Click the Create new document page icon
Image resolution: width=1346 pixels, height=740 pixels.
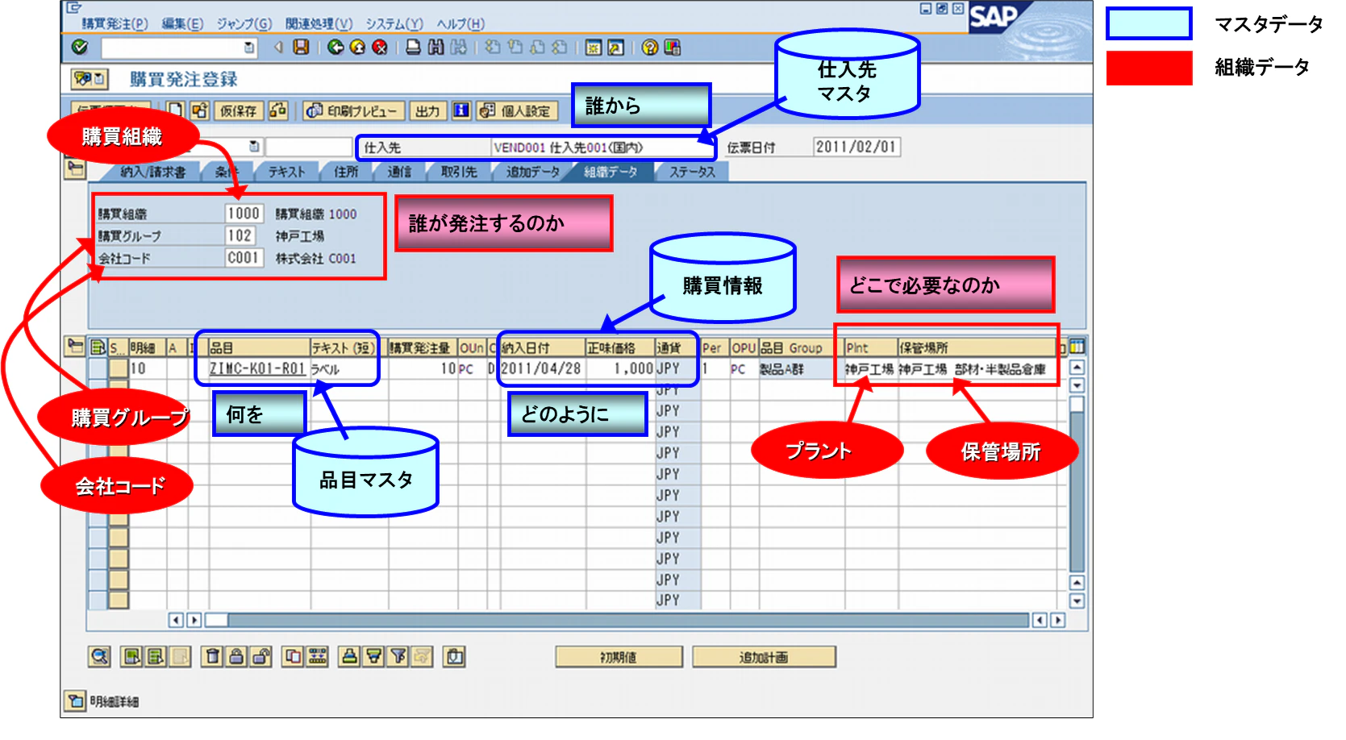coord(176,110)
